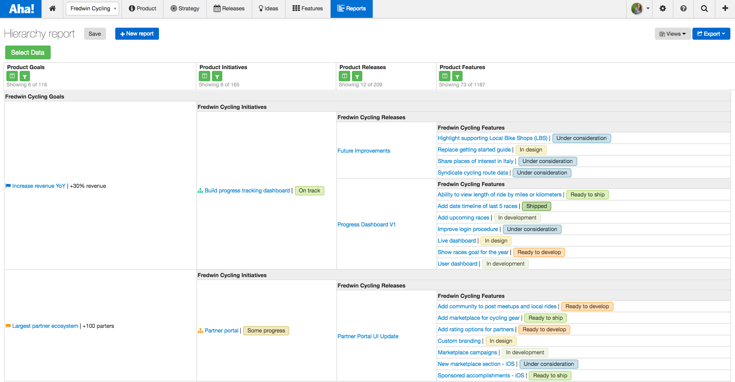Open column chooser for Product Releases
The height and width of the screenshot is (382, 735).
[x=344, y=76]
